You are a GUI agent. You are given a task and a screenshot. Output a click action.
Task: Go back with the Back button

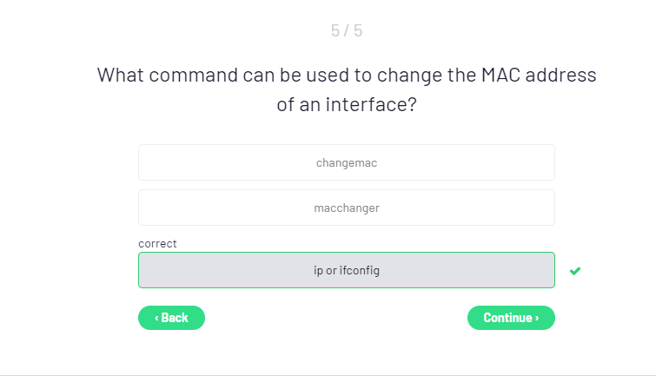pyautogui.click(x=171, y=318)
